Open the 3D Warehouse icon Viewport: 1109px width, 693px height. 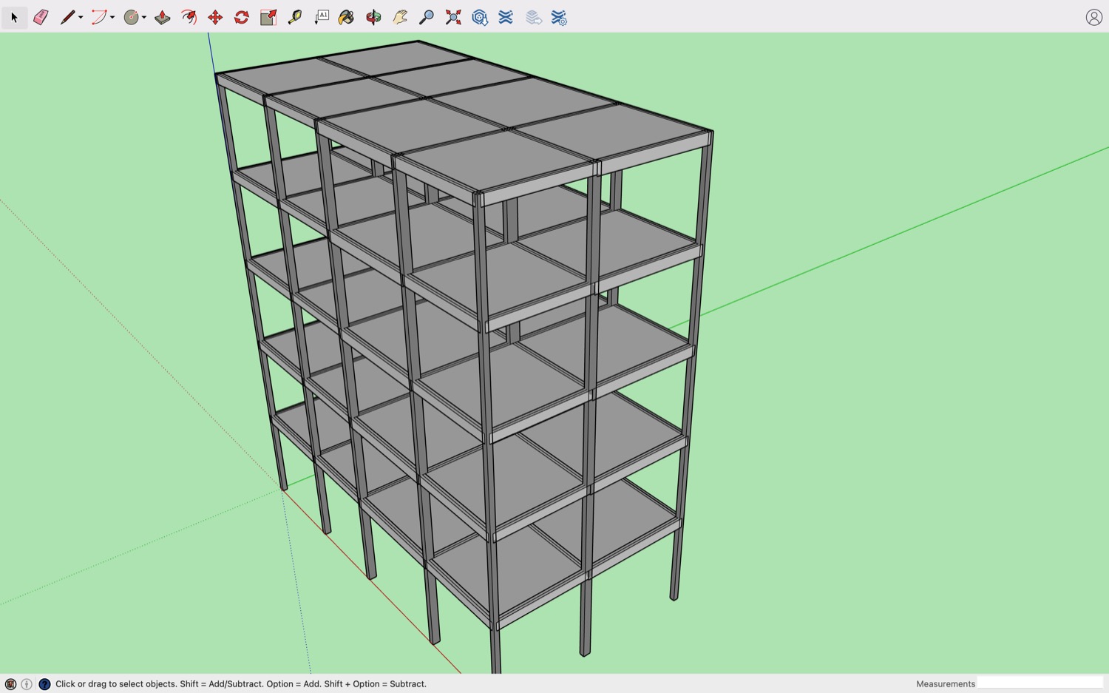pos(480,17)
